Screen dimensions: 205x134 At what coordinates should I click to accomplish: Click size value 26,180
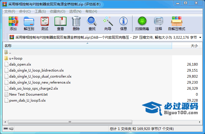pos(192,64)
